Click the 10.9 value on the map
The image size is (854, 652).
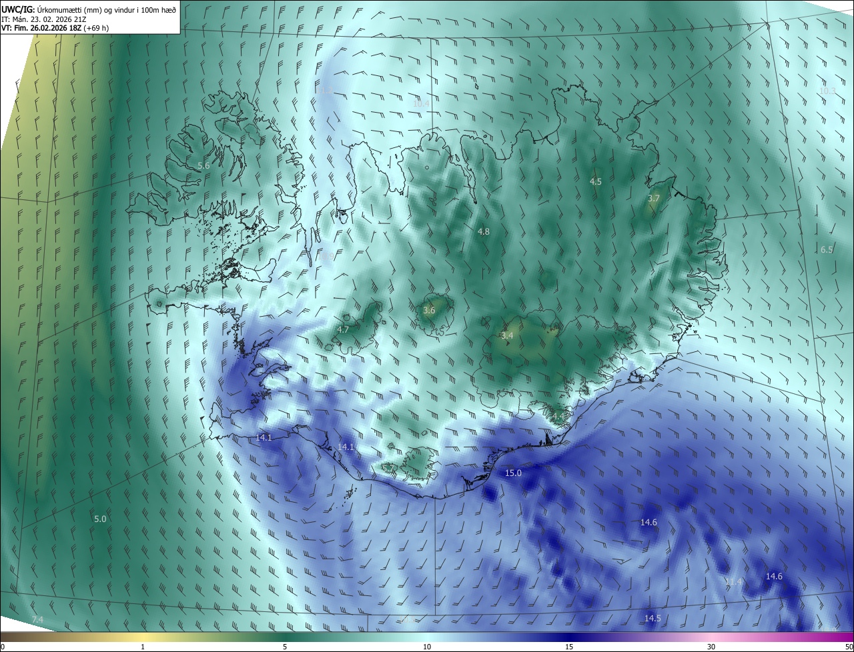coord(325,256)
